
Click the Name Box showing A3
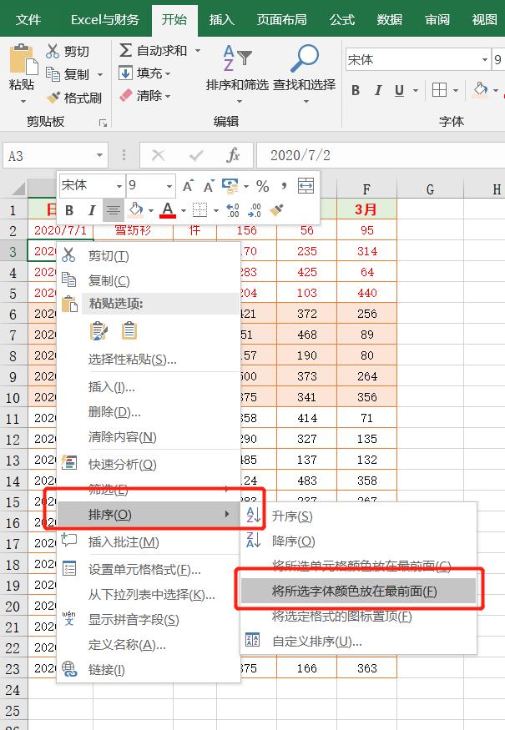(x=48, y=155)
